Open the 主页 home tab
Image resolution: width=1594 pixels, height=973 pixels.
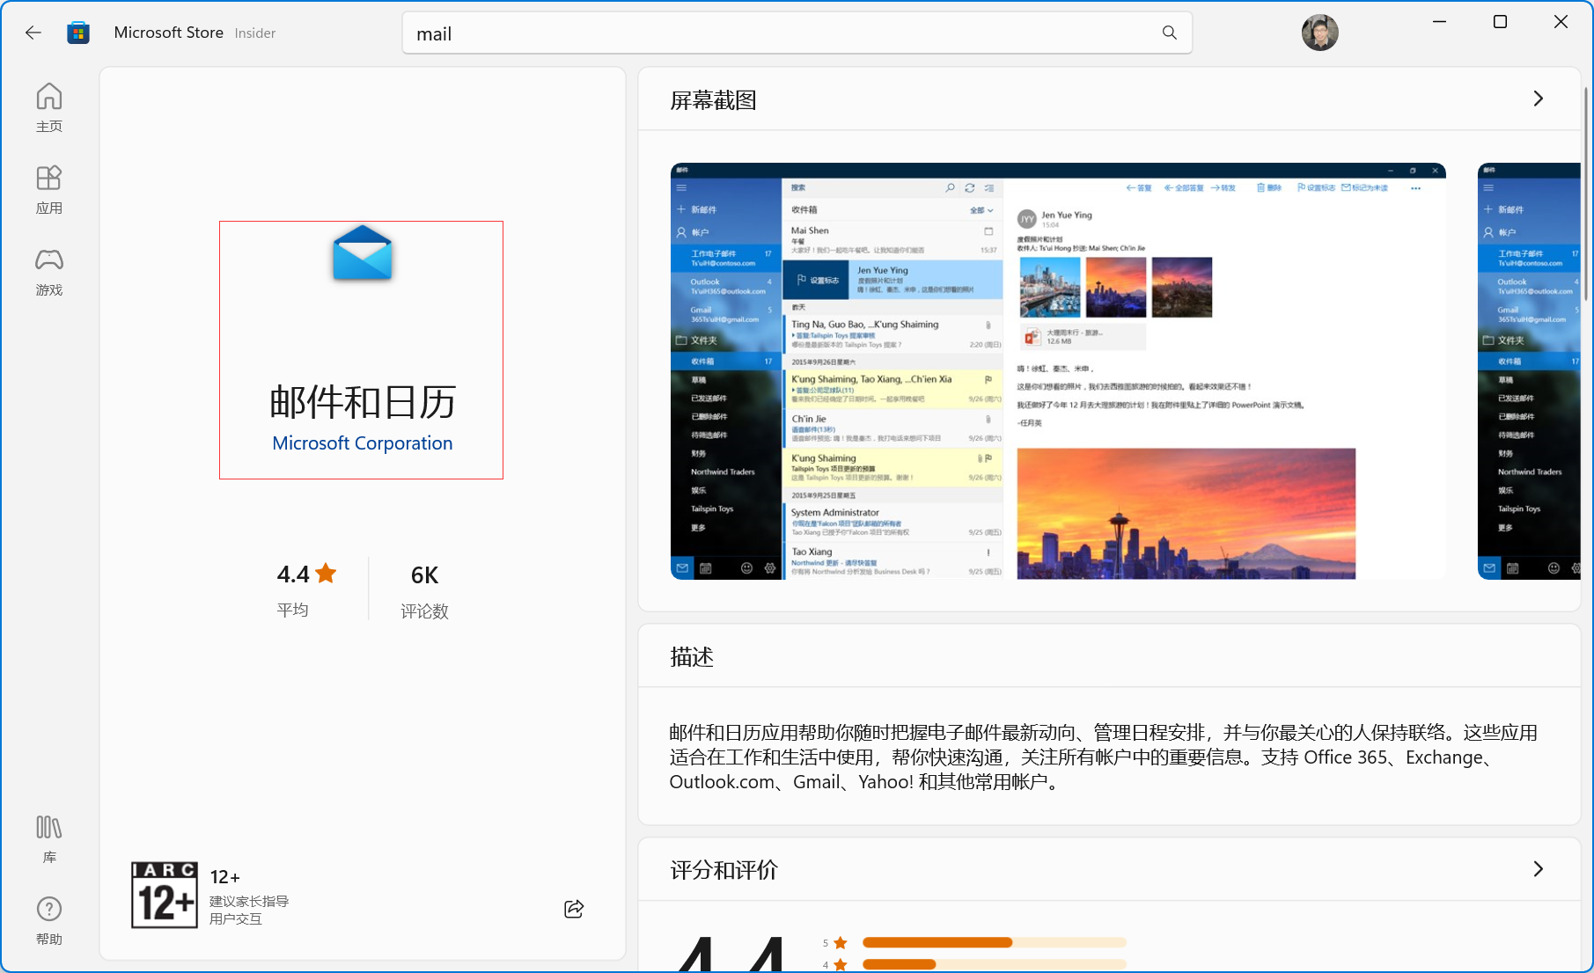tap(49, 107)
